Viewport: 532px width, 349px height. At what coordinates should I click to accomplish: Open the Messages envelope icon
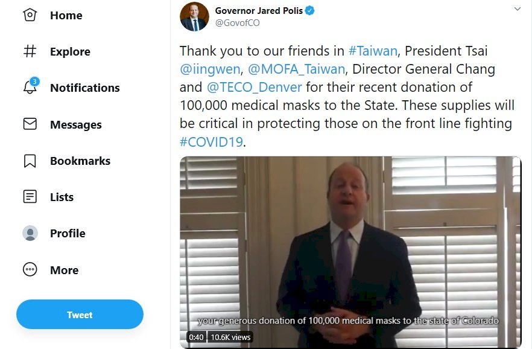point(30,124)
